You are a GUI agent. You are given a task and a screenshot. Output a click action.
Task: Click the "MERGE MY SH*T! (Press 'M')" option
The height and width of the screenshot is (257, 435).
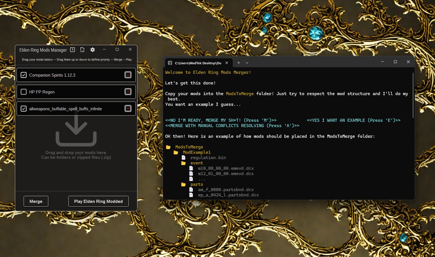(x=221, y=120)
